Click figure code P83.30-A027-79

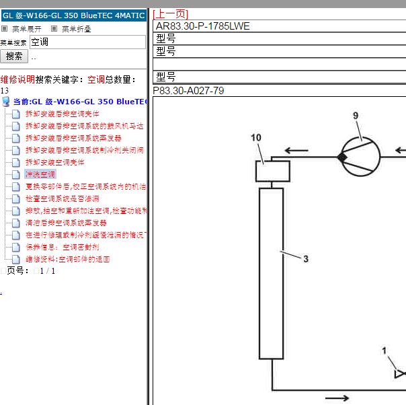(x=188, y=91)
